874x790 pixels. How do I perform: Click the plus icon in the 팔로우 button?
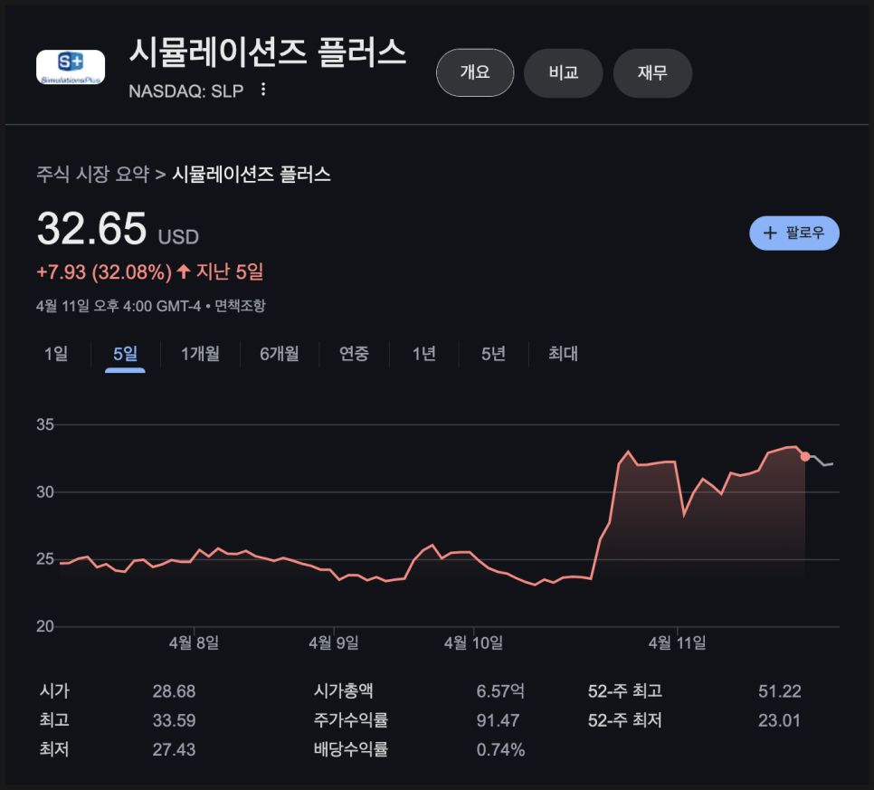point(770,233)
